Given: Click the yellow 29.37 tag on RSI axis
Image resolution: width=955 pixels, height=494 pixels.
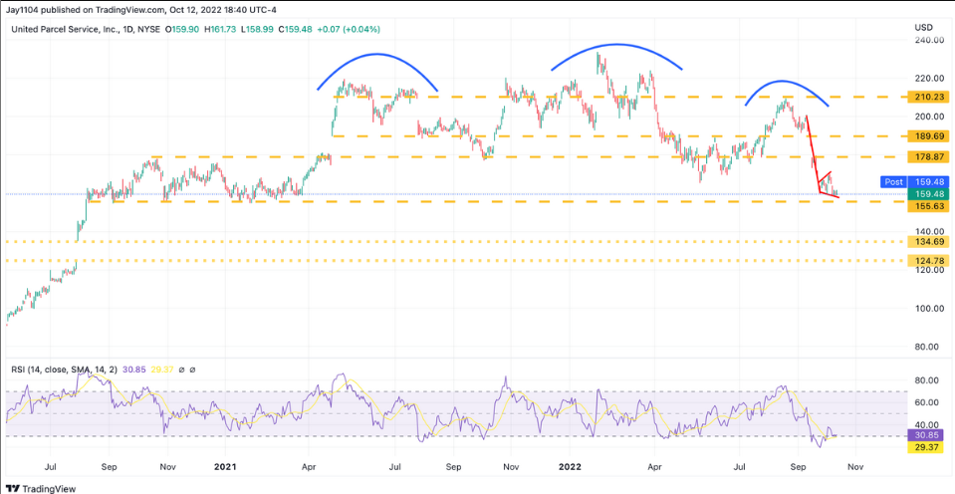Looking at the screenshot, I should click(924, 448).
